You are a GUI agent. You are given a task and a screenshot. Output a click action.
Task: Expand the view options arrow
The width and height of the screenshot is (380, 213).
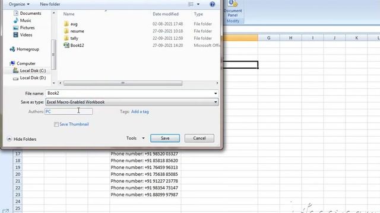pyautogui.click(x=198, y=4)
